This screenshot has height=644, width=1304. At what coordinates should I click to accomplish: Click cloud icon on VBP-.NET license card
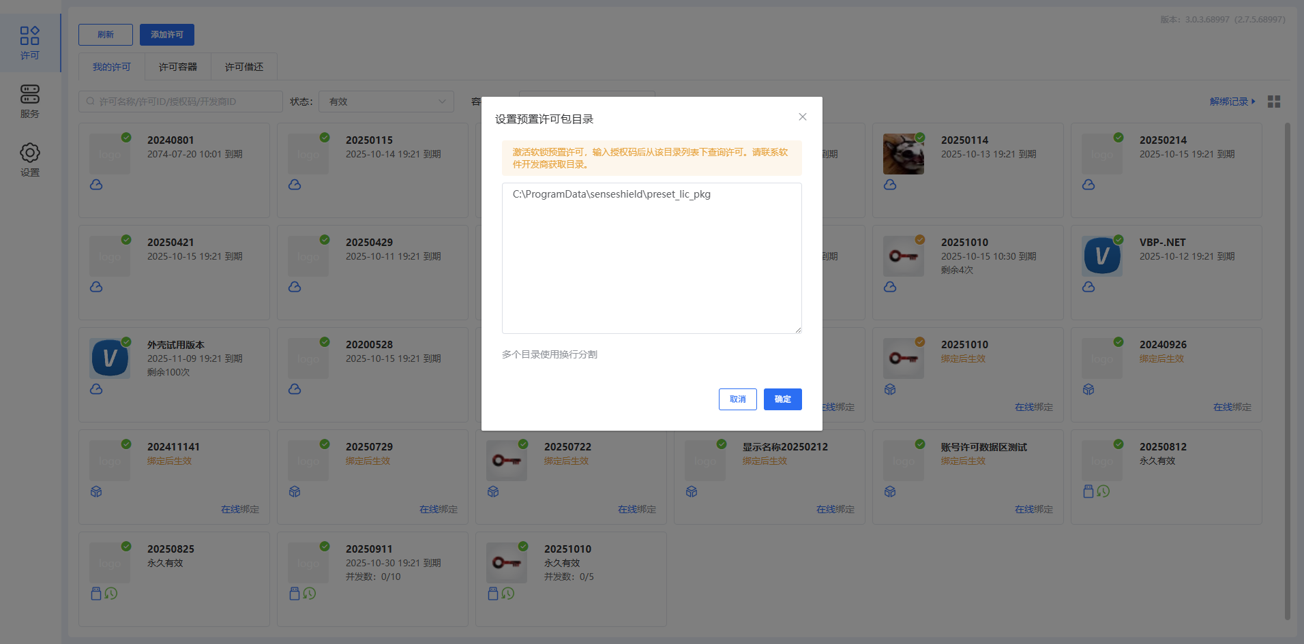pyautogui.click(x=1088, y=287)
